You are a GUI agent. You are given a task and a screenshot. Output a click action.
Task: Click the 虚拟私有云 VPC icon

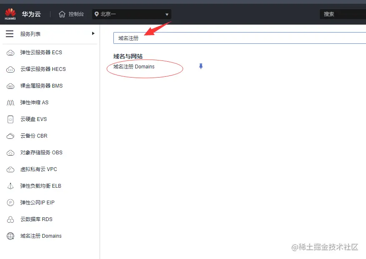coord(10,170)
